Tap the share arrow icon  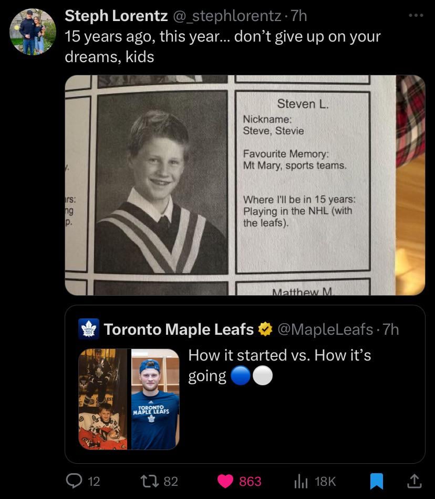click(414, 481)
